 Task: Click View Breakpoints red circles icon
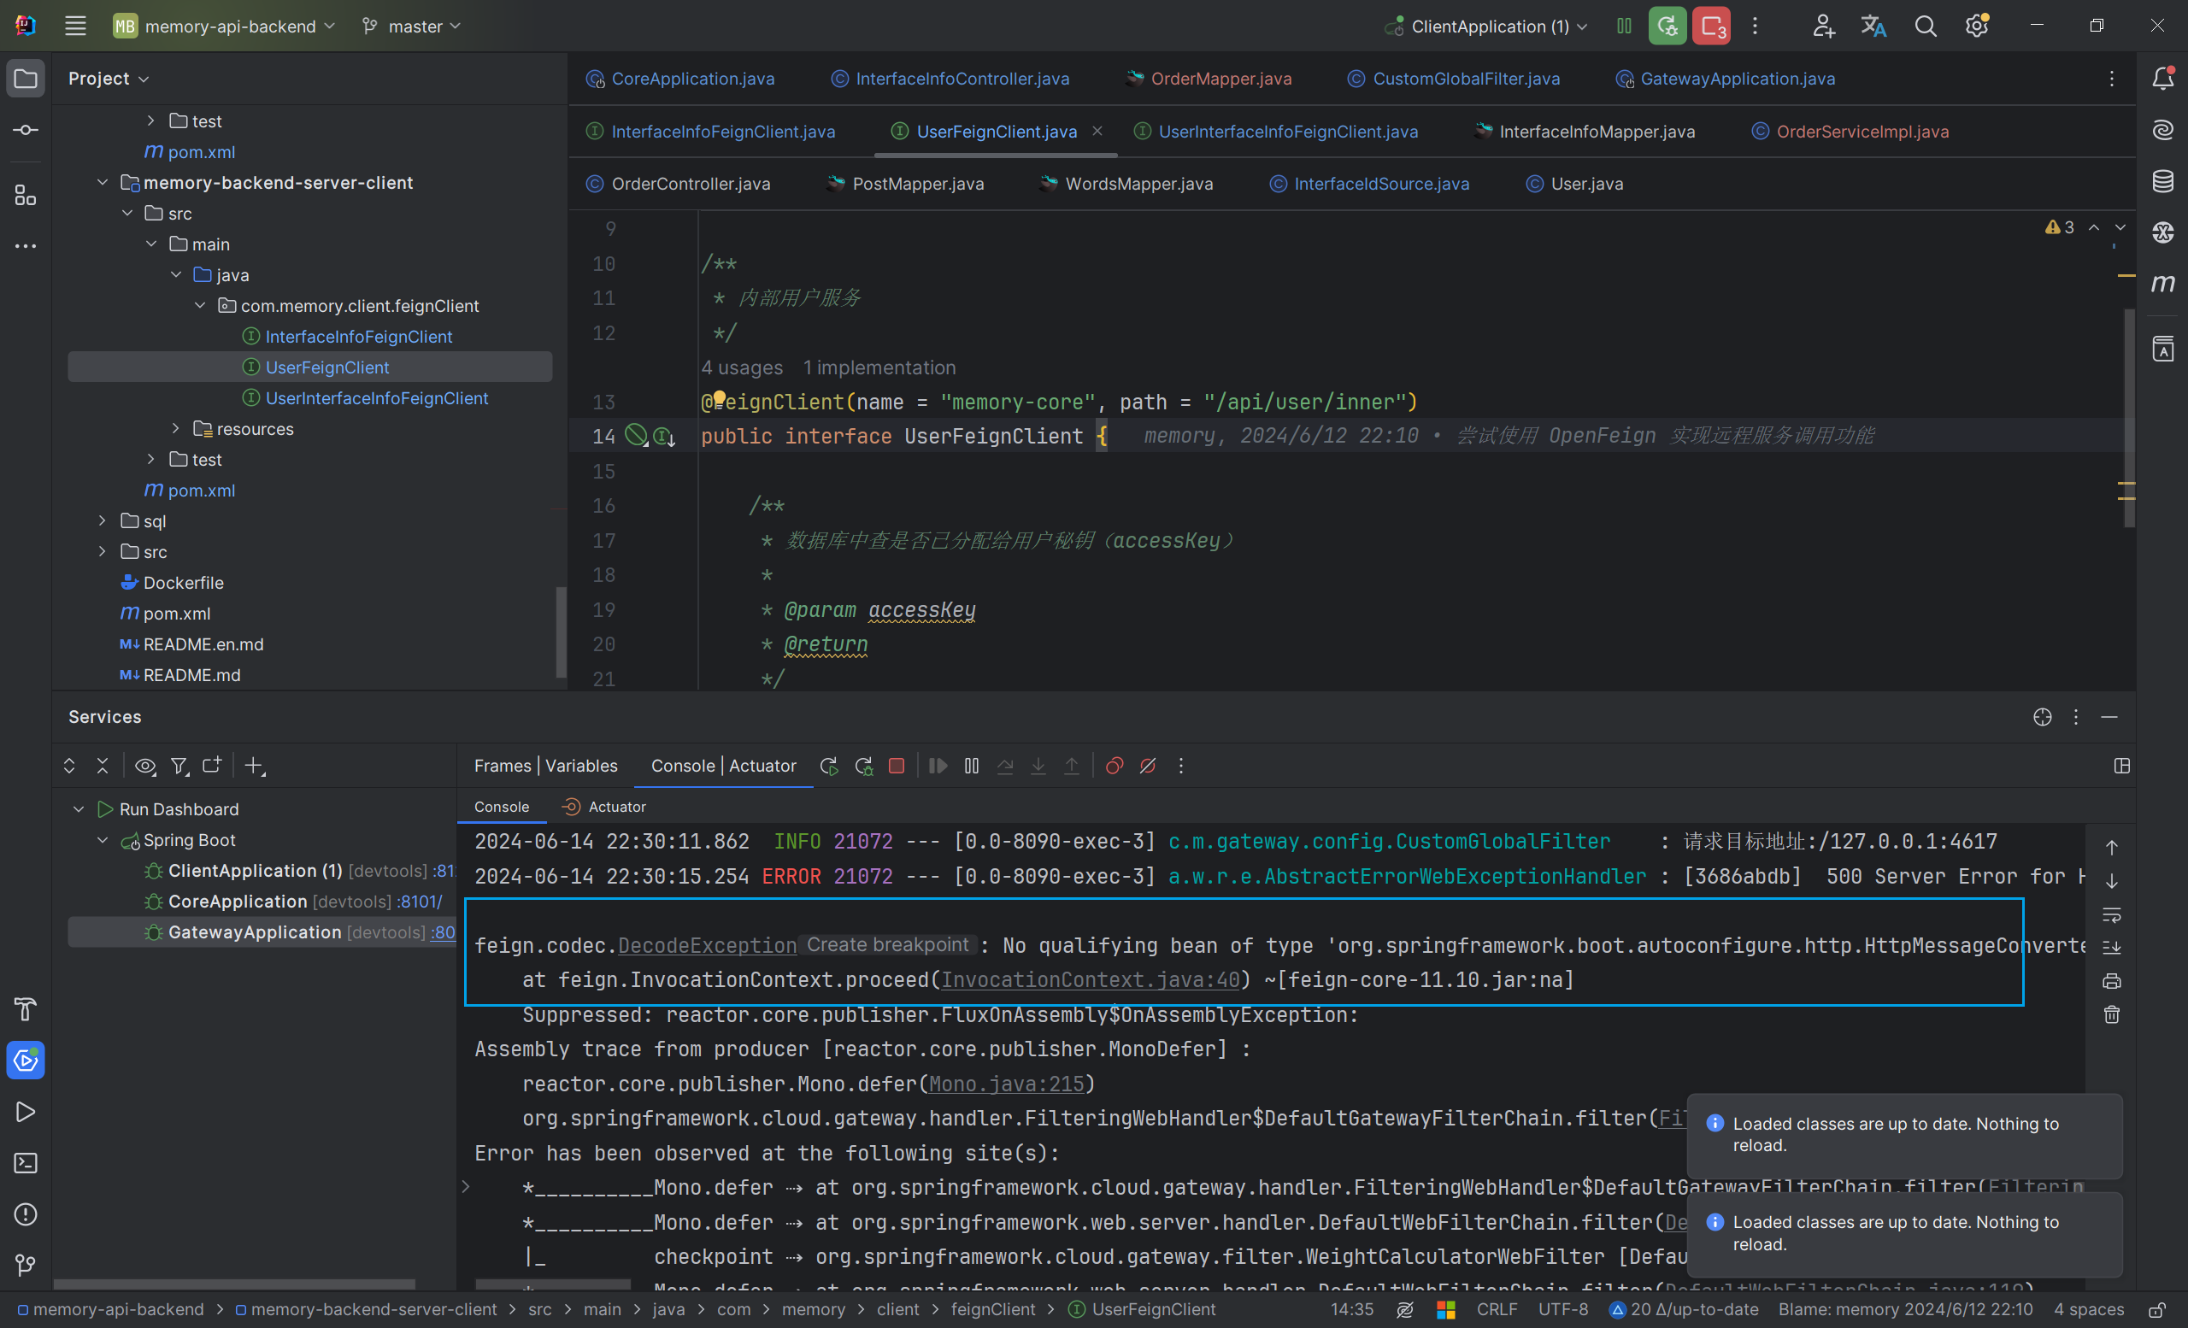(x=1115, y=766)
